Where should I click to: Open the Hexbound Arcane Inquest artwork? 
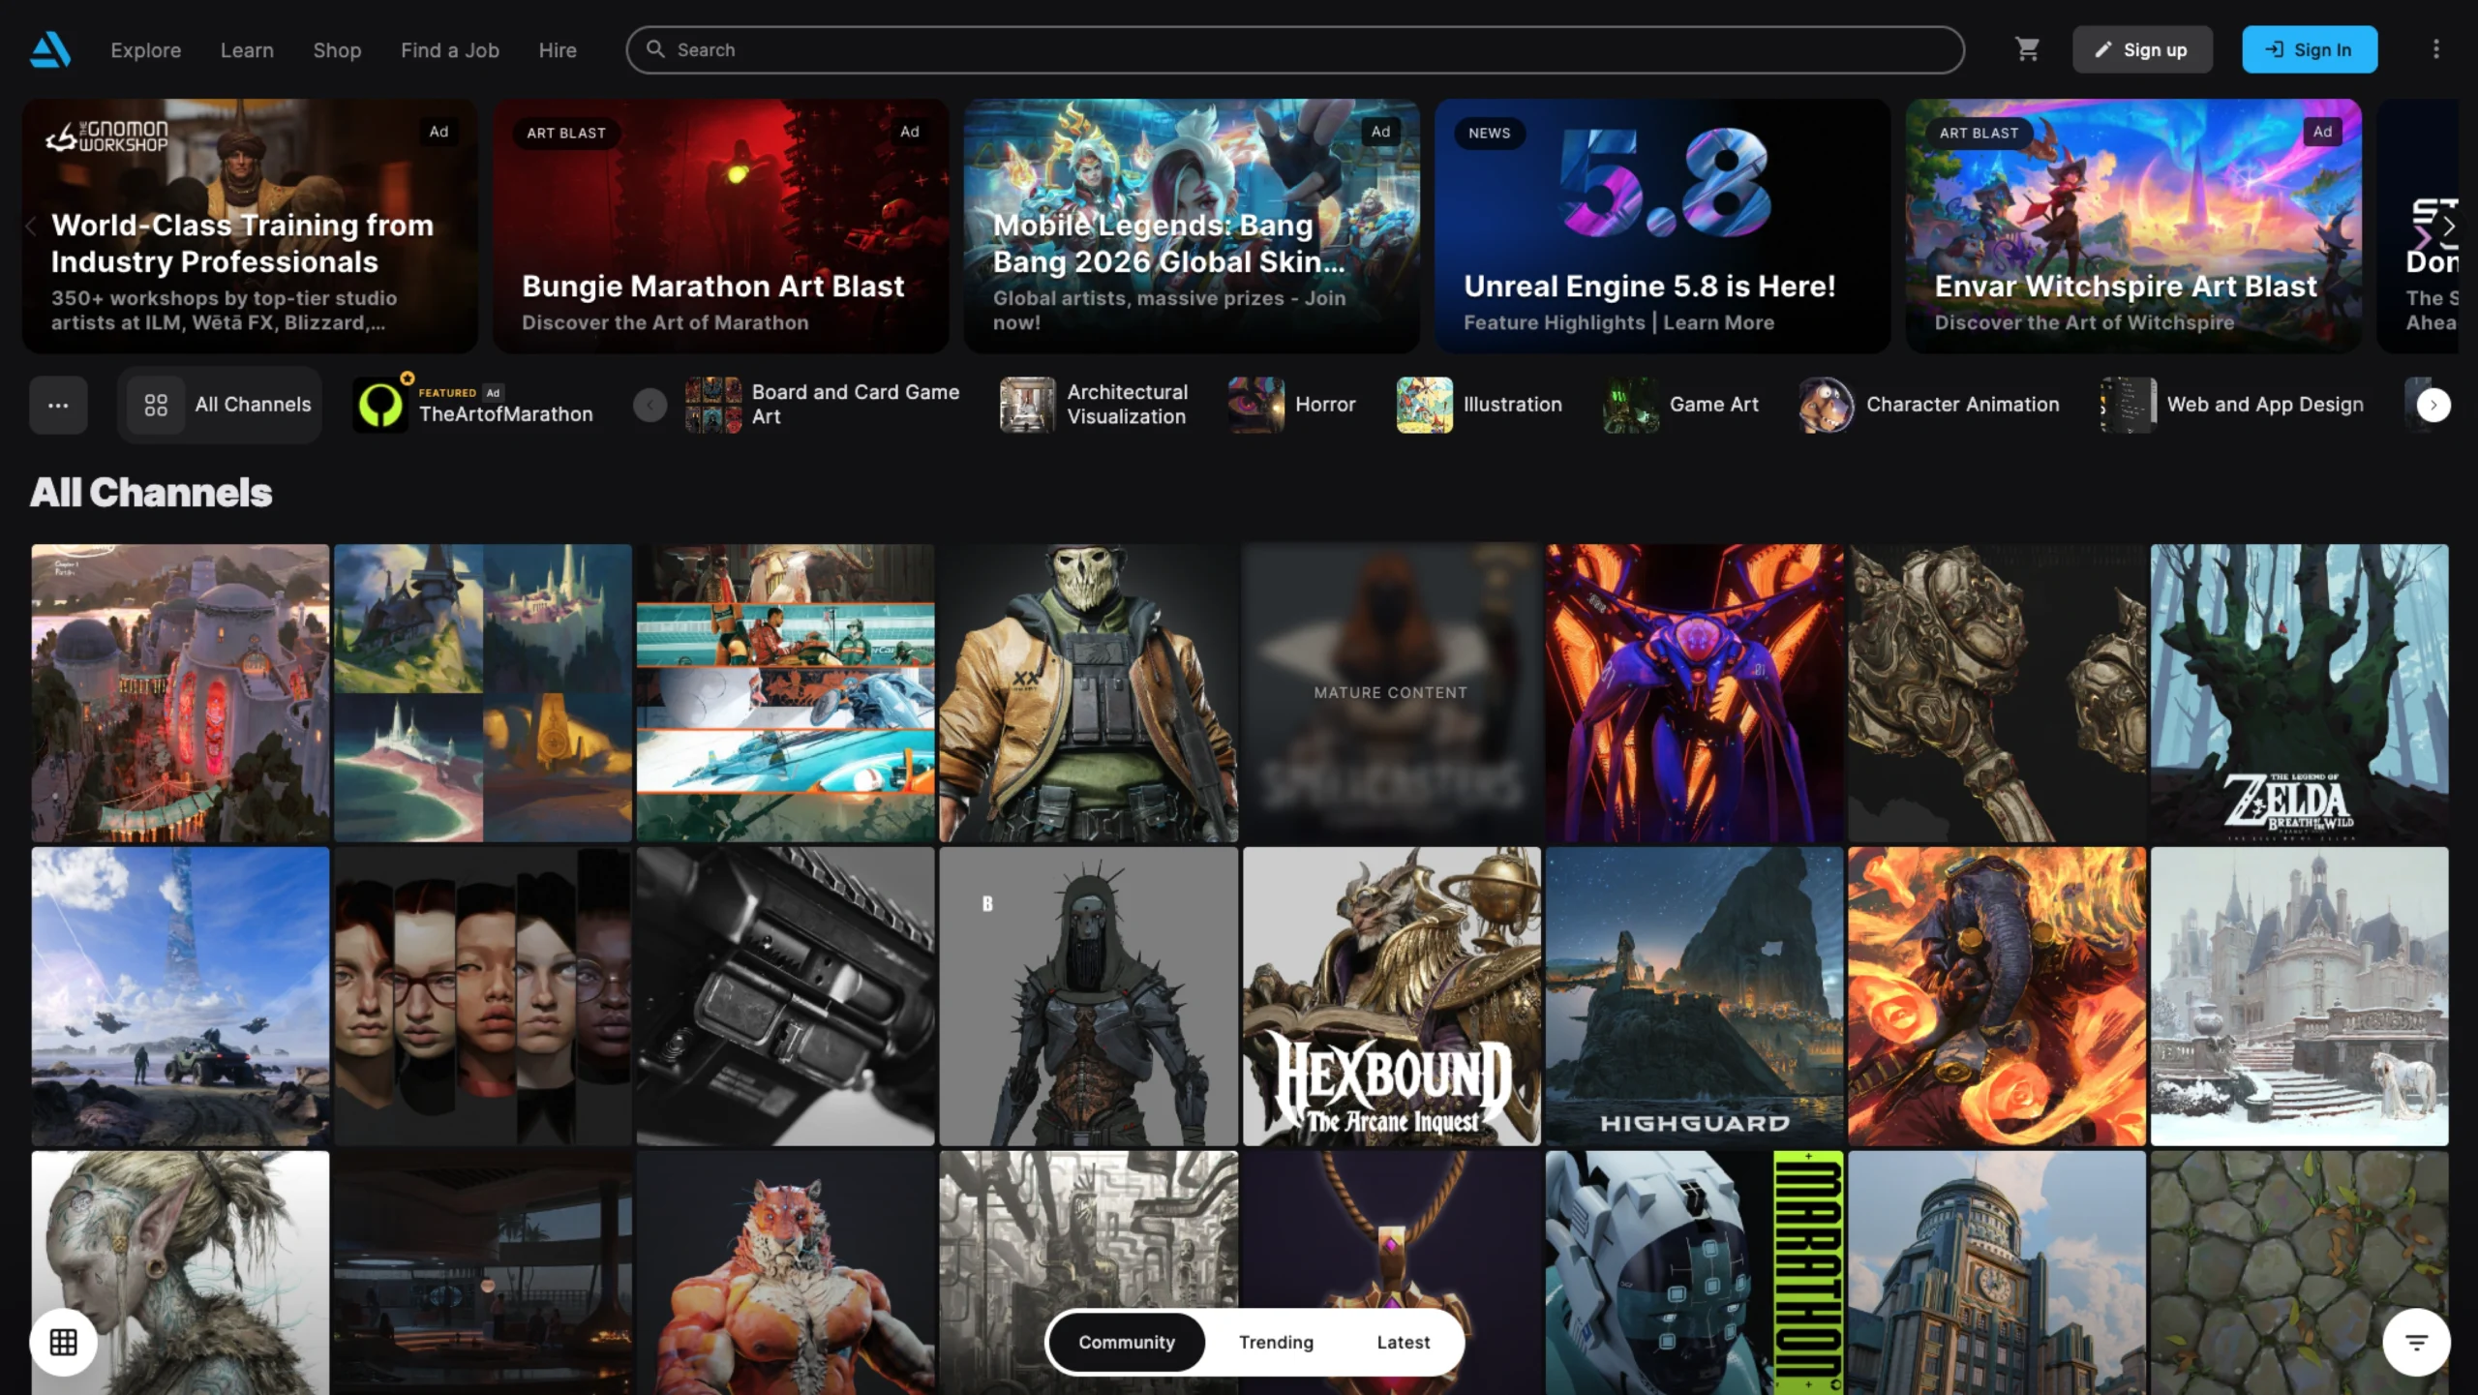tap(1391, 996)
